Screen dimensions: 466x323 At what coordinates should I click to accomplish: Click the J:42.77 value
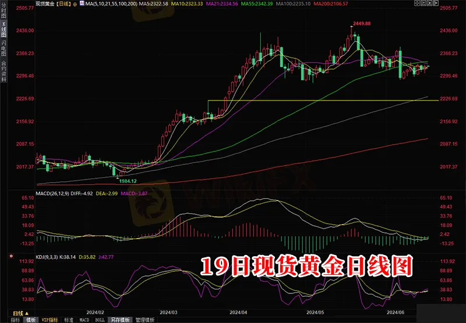106,257
